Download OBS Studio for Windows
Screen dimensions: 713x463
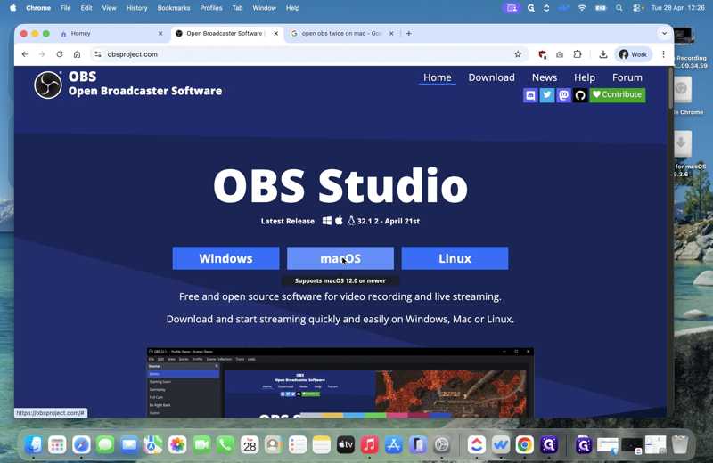[225, 258]
